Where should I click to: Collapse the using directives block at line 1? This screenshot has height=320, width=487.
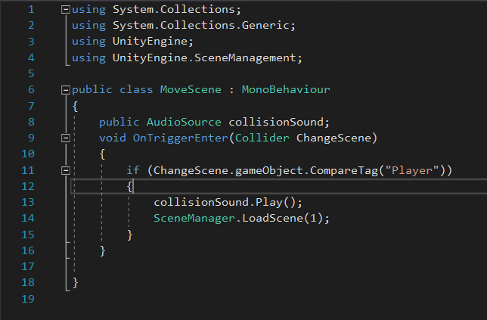point(66,10)
